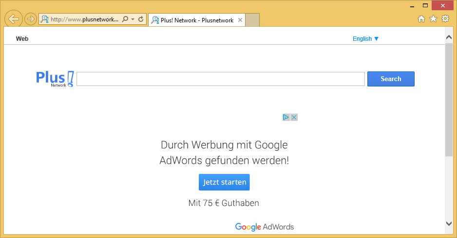Click the address bar URL field
The width and height of the screenshot is (457, 238).
[x=84, y=19]
